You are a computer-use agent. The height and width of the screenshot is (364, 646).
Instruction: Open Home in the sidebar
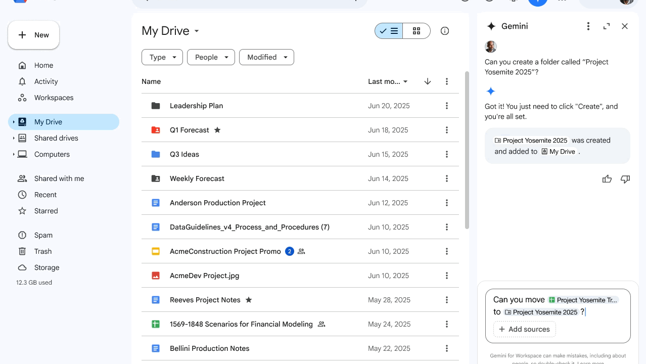(43, 65)
